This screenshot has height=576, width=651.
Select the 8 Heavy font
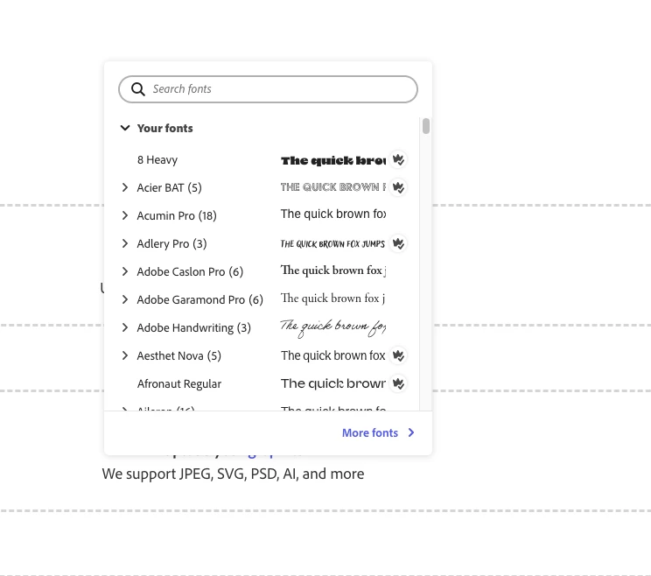[x=263, y=160]
